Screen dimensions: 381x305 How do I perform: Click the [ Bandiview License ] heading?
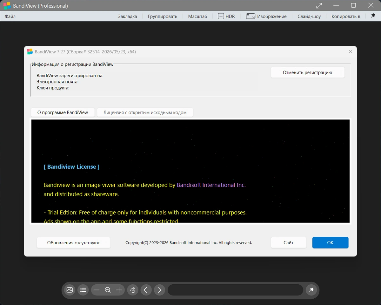pyautogui.click(x=71, y=167)
